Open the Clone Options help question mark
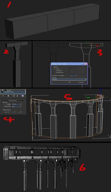Viewport: 111px width, 192px height. coord(82,64)
